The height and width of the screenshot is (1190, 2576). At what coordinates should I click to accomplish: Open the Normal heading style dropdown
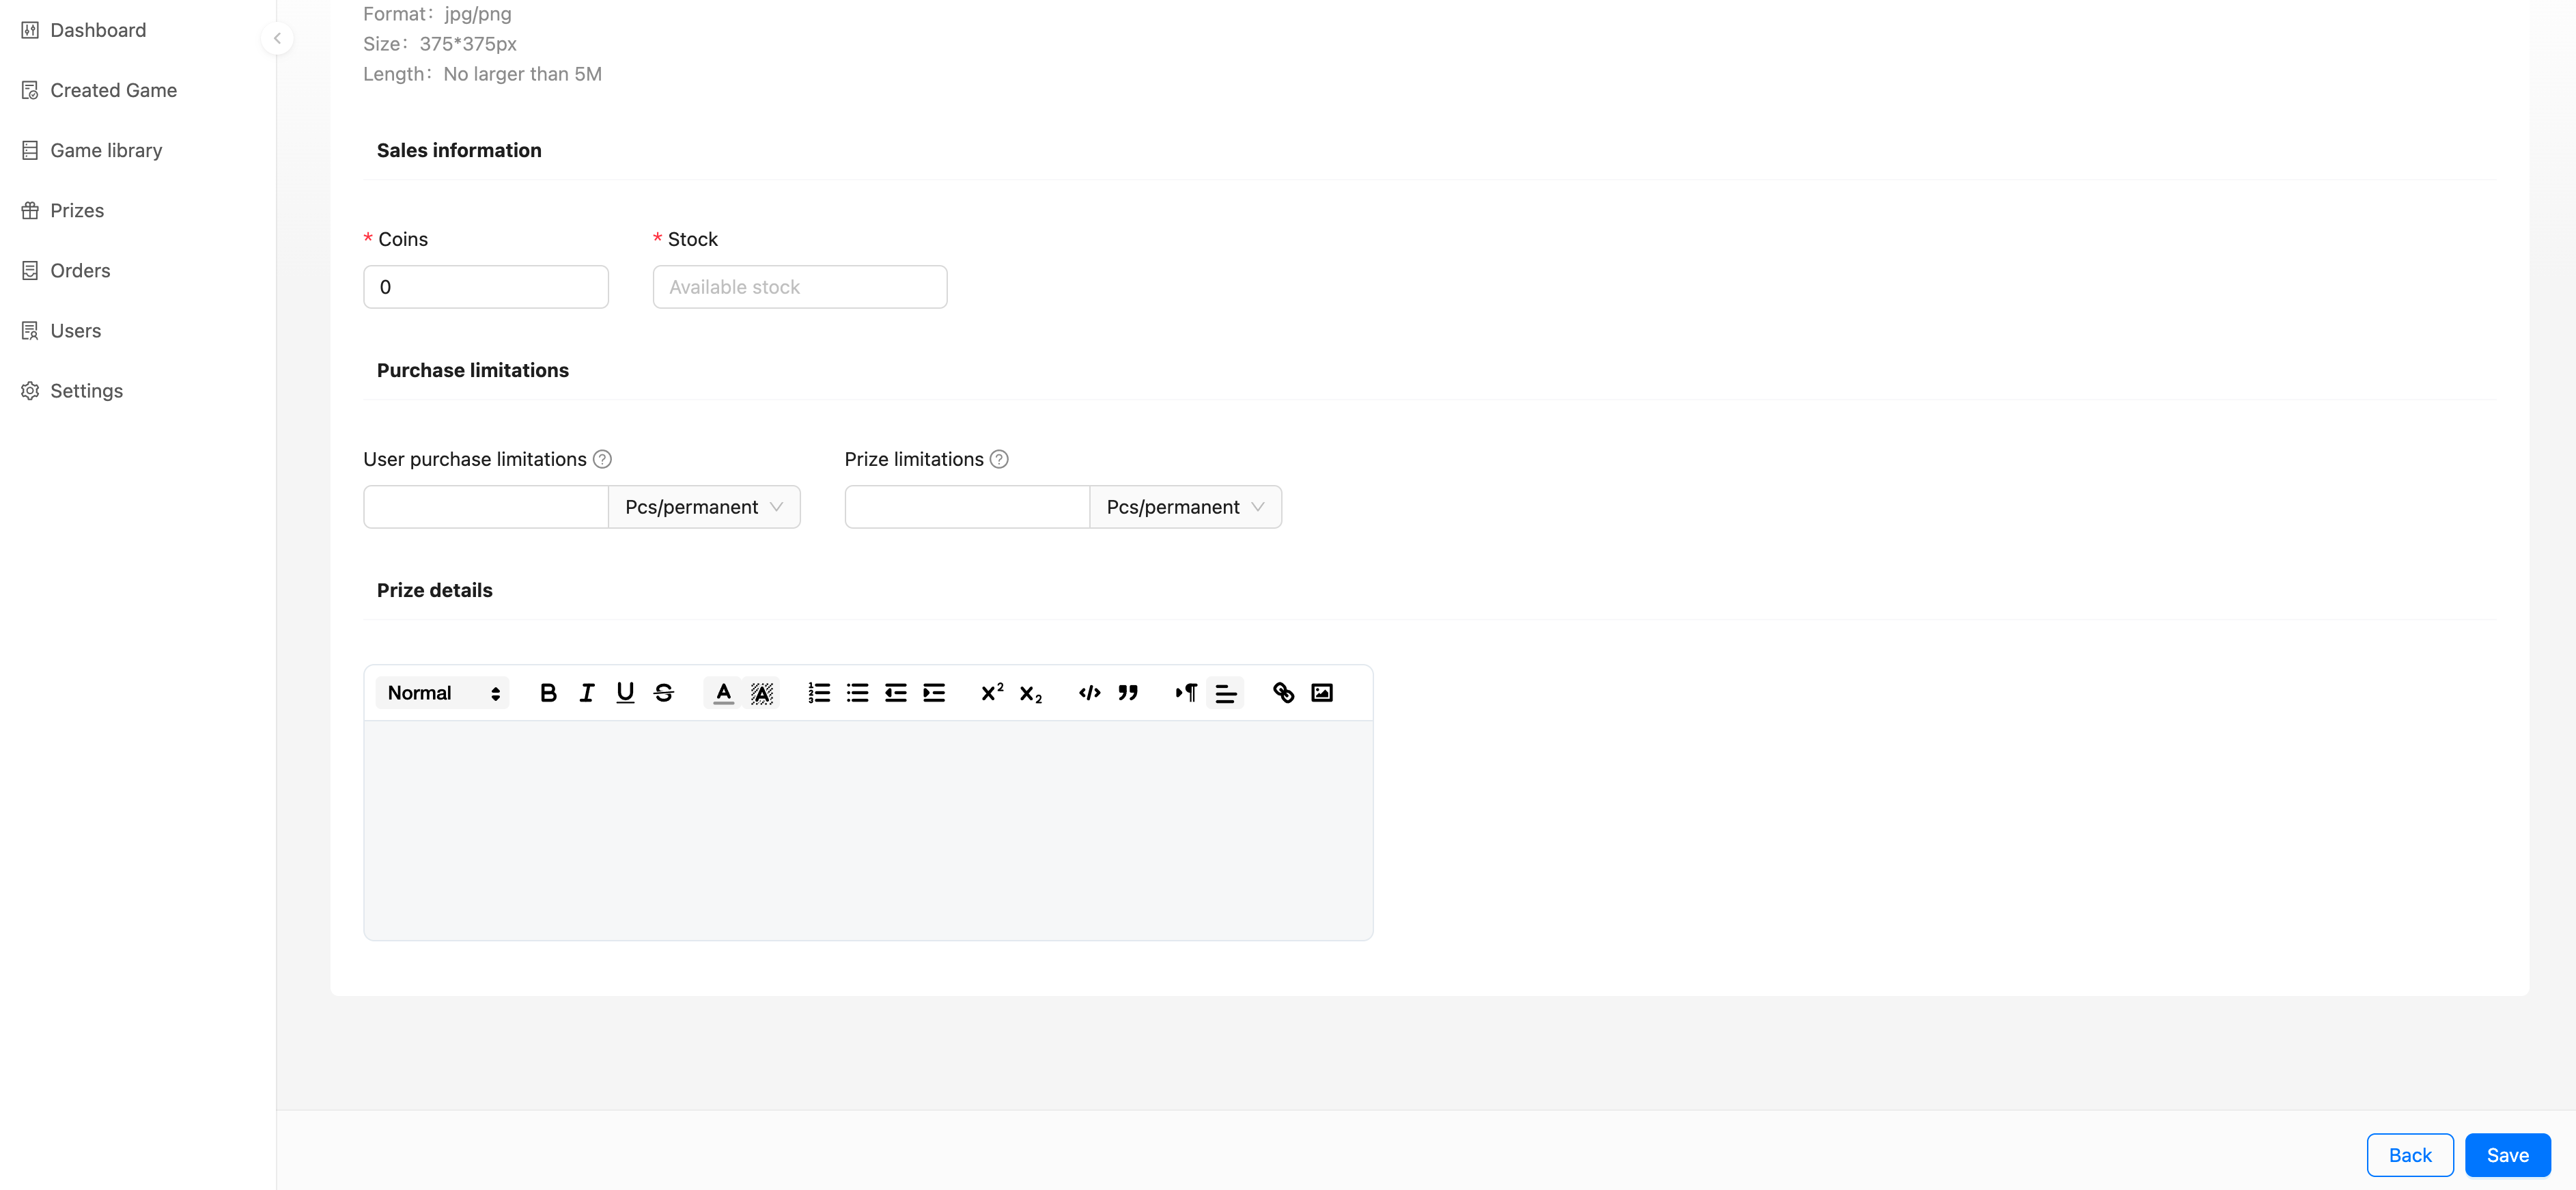[443, 693]
